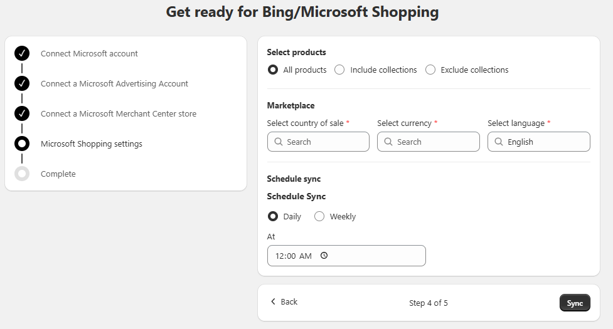Click the Select currency label
The height and width of the screenshot is (329, 613).
404,123
